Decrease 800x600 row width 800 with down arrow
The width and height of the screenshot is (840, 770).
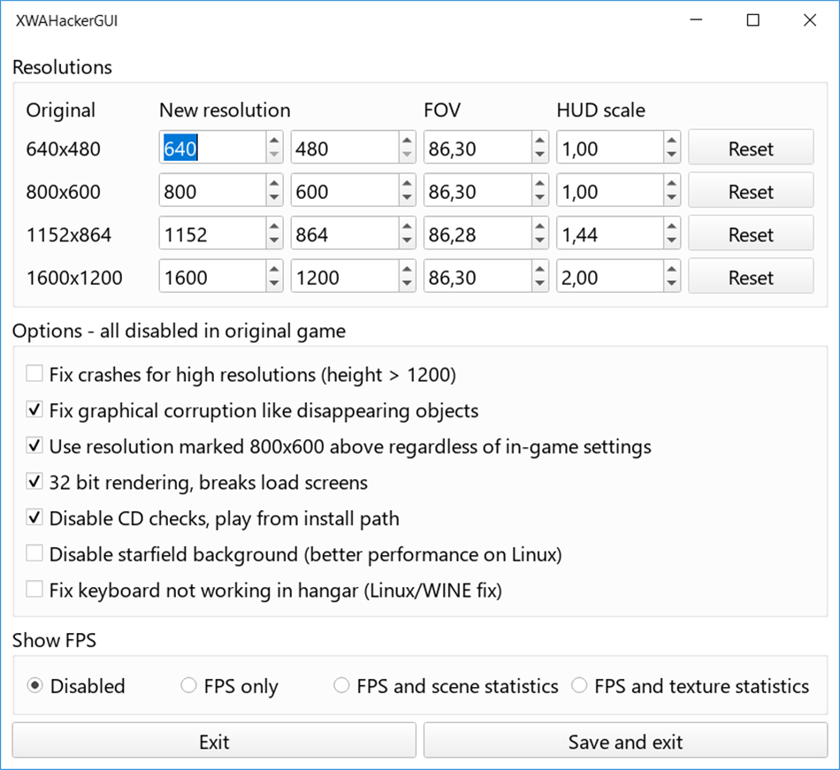tap(274, 198)
